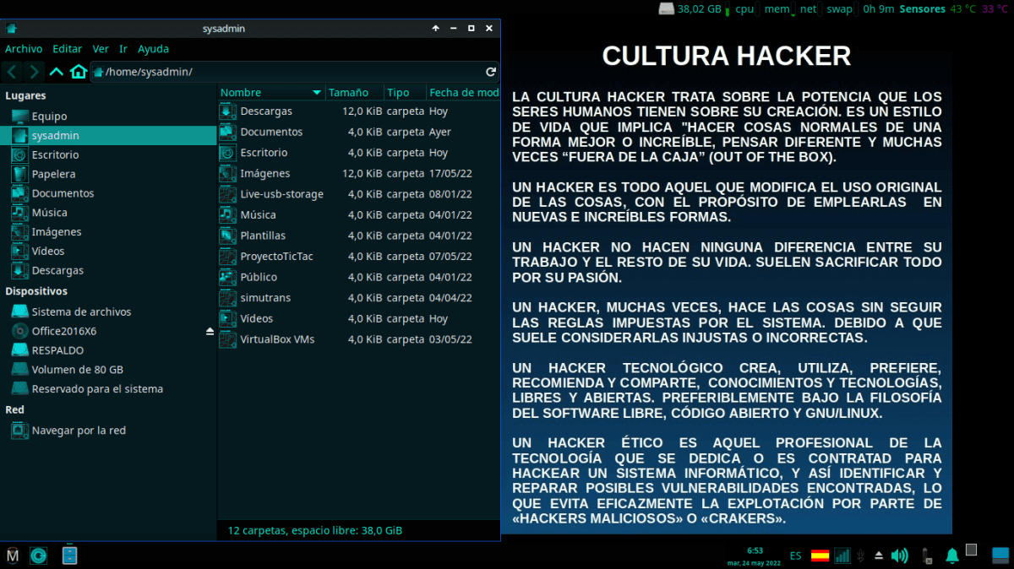Click the notification bell in system tray

(x=952, y=555)
